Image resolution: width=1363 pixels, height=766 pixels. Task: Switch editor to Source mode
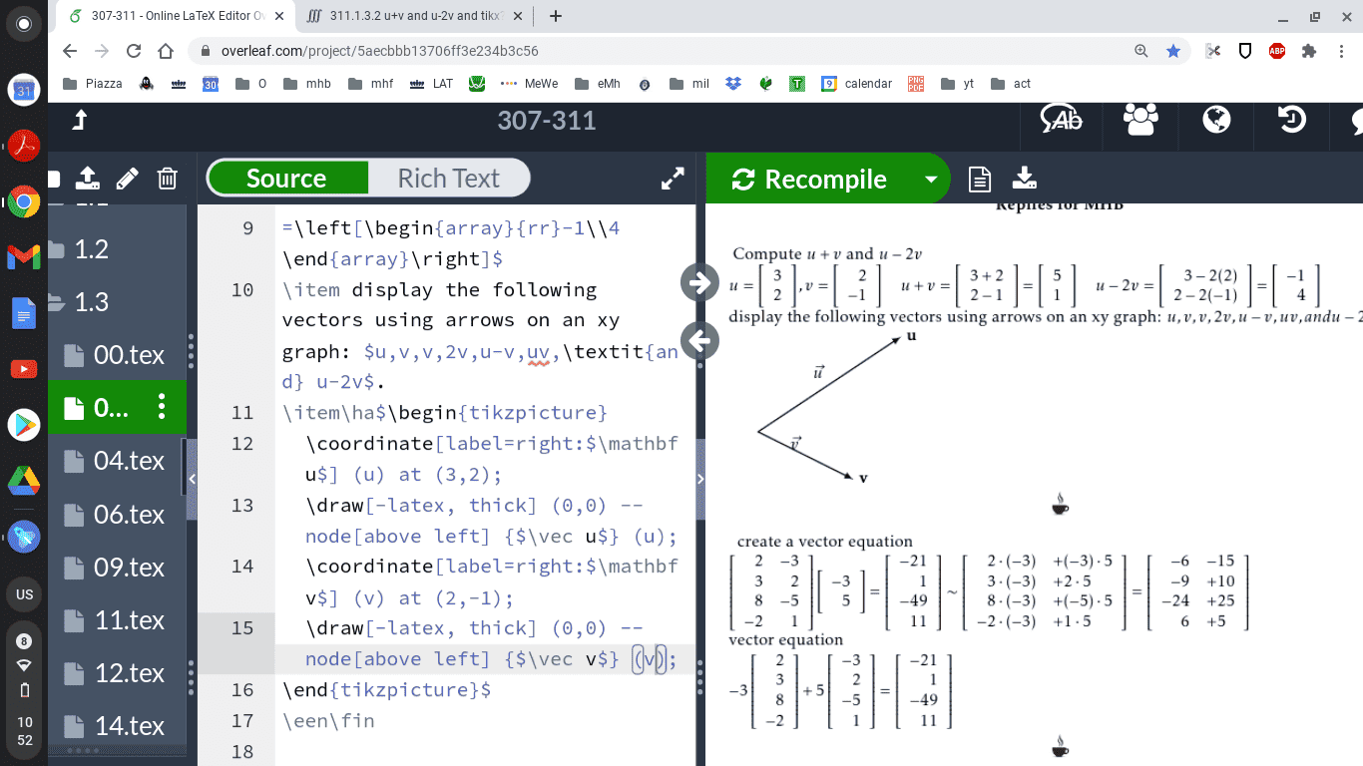[287, 179]
